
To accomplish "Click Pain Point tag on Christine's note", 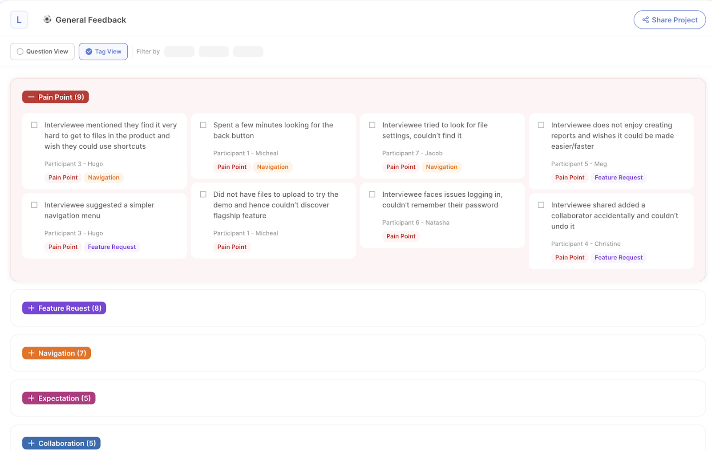I will pyautogui.click(x=570, y=258).
